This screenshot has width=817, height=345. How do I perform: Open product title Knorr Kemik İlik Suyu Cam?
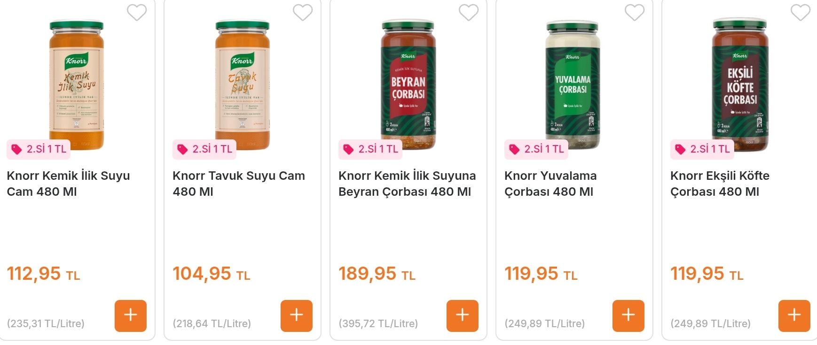click(68, 184)
